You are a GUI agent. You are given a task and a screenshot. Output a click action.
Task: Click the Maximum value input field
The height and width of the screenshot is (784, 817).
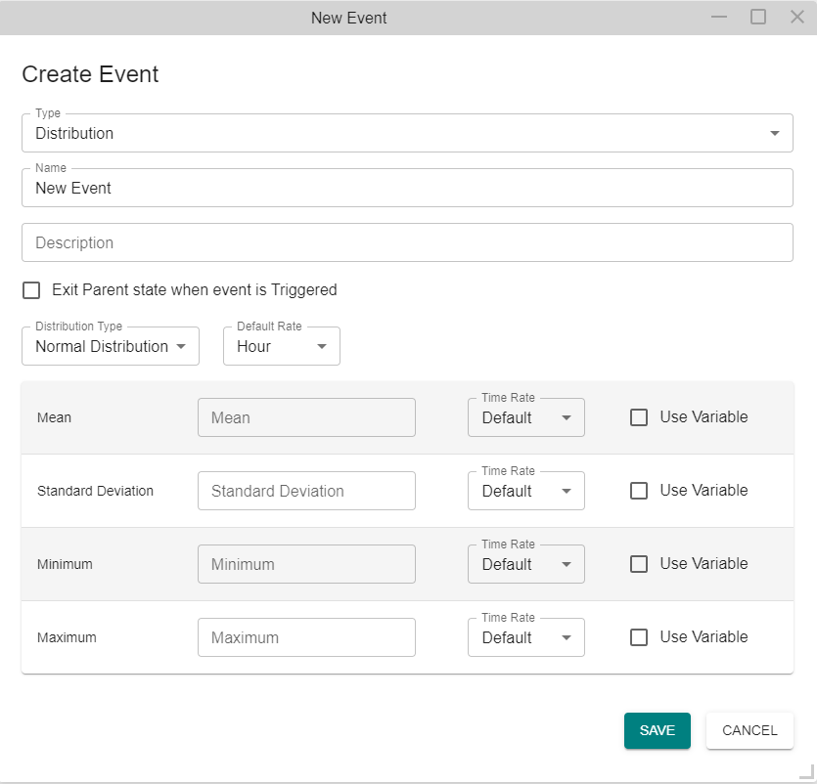coord(306,637)
